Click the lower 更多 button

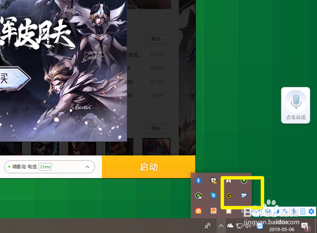tap(156, 128)
